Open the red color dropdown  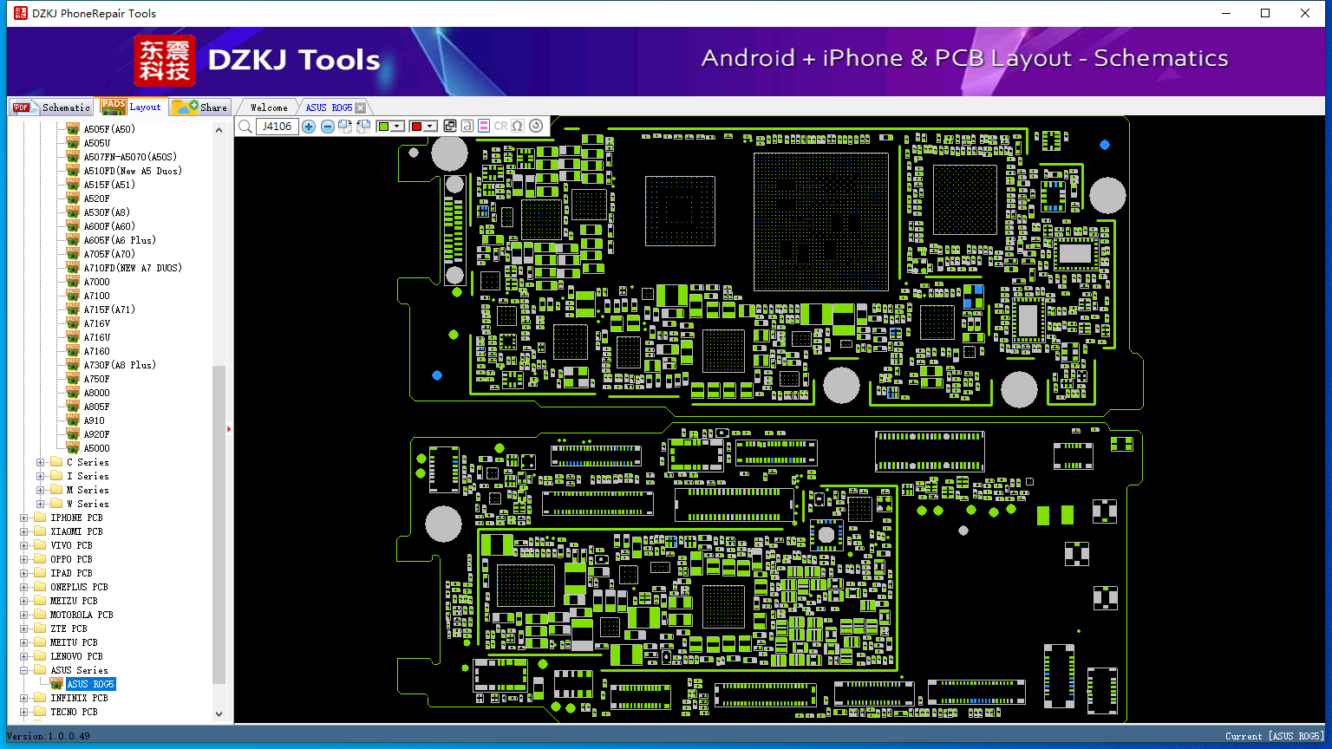tap(431, 127)
